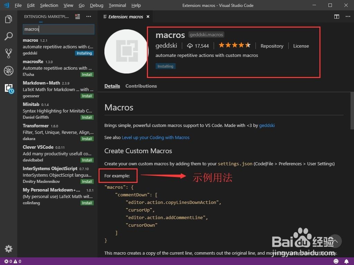Screen dimensions: 354x265
Task: Follow the geddski link in description
Action: [x=267, y=125]
